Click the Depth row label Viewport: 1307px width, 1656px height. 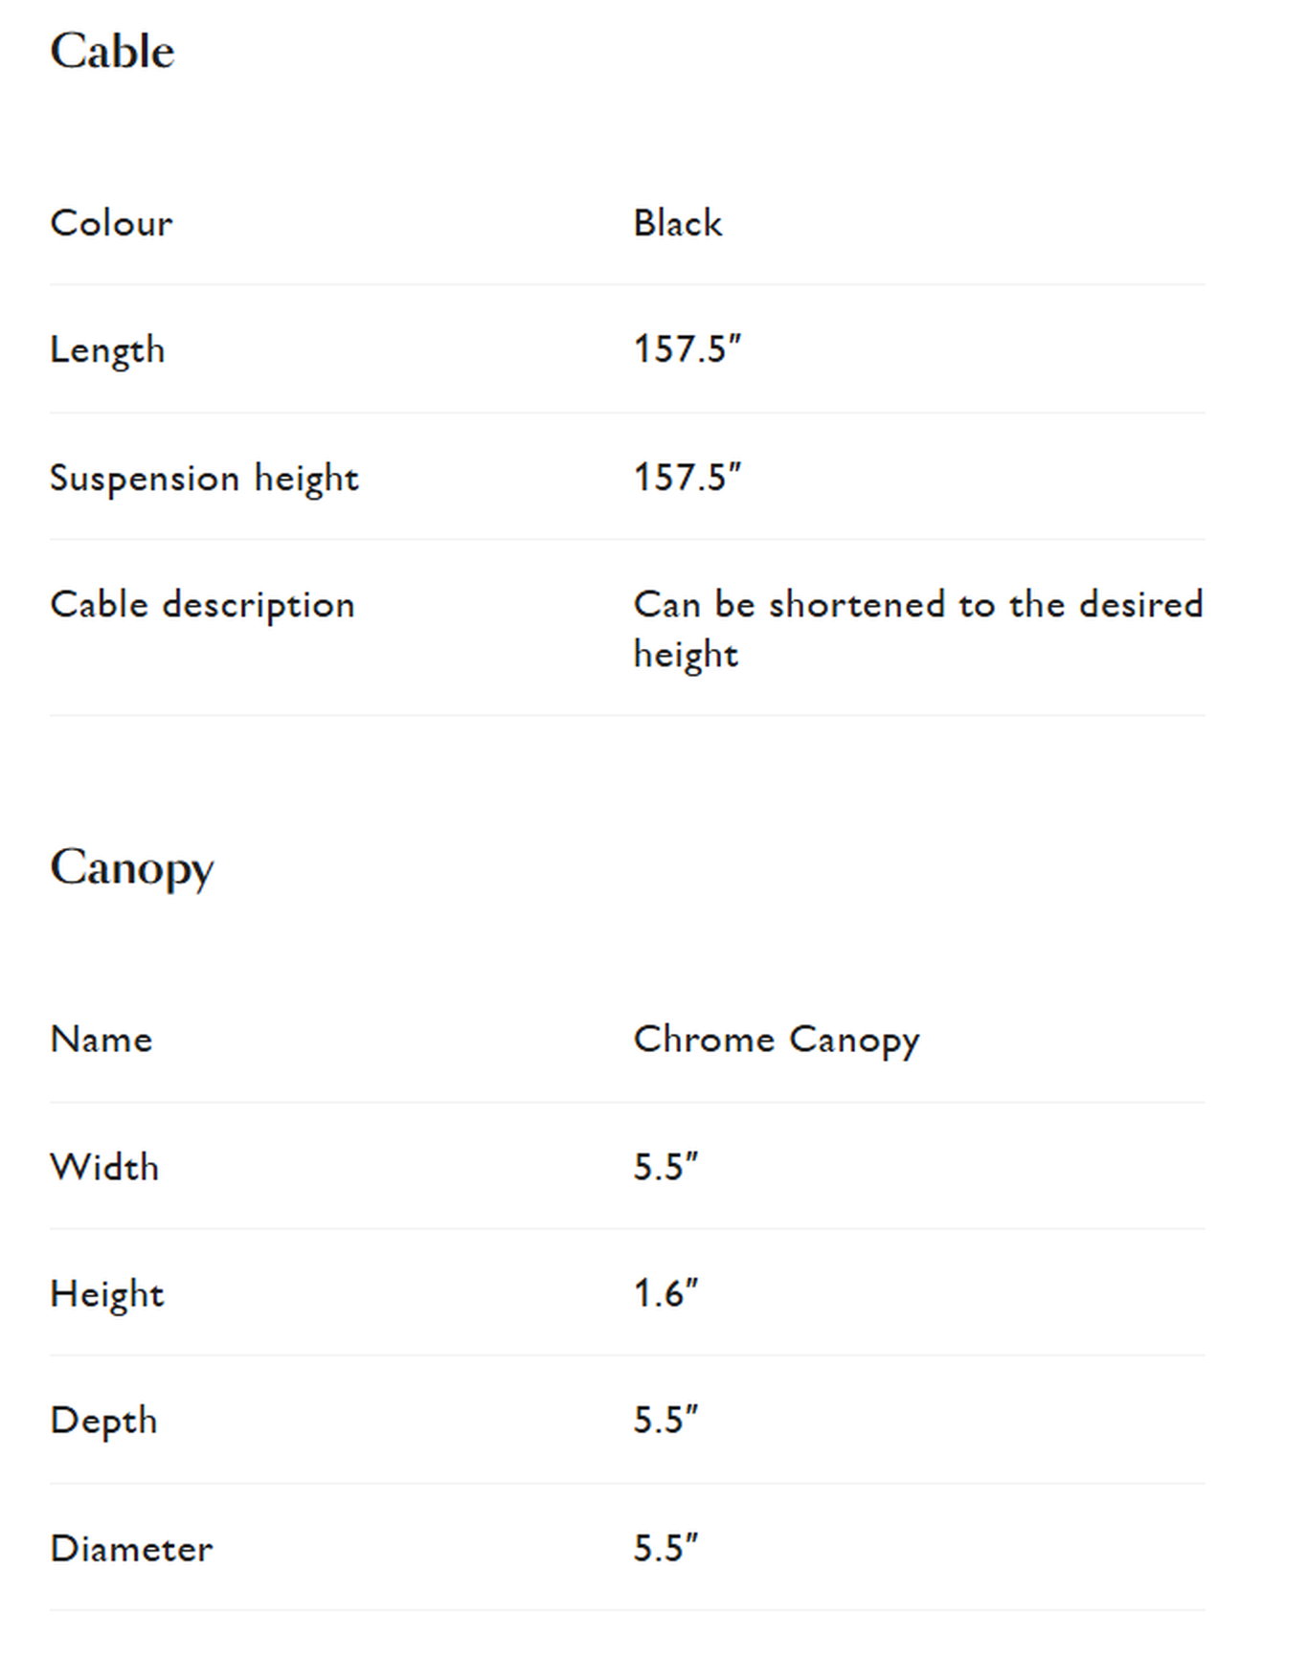tap(103, 1421)
